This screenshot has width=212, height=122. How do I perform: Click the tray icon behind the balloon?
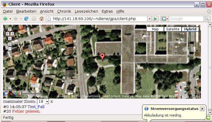pyautogui.click(x=208, y=118)
